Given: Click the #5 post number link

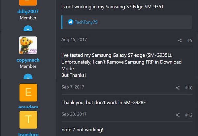Looking at the screenshot, I should 189,41.
